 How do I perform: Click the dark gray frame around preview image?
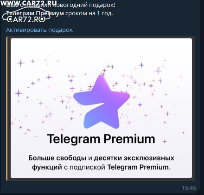[x=193, y=109]
